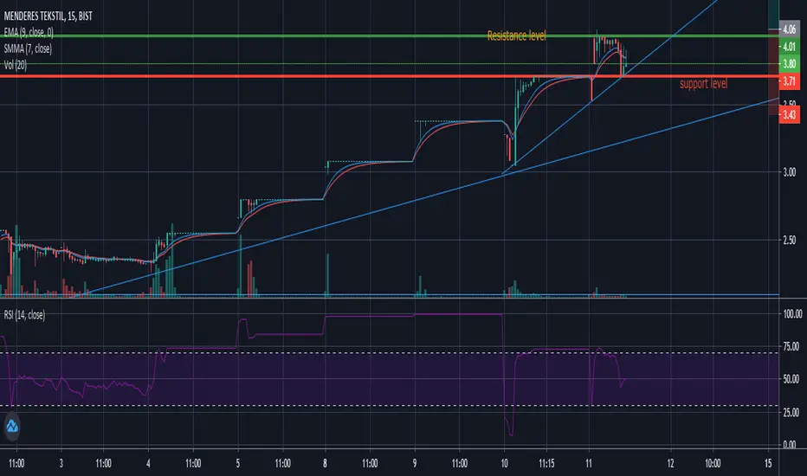Open the SMMA (7, close) indicator legend
The image size is (807, 476).
[x=28, y=48]
